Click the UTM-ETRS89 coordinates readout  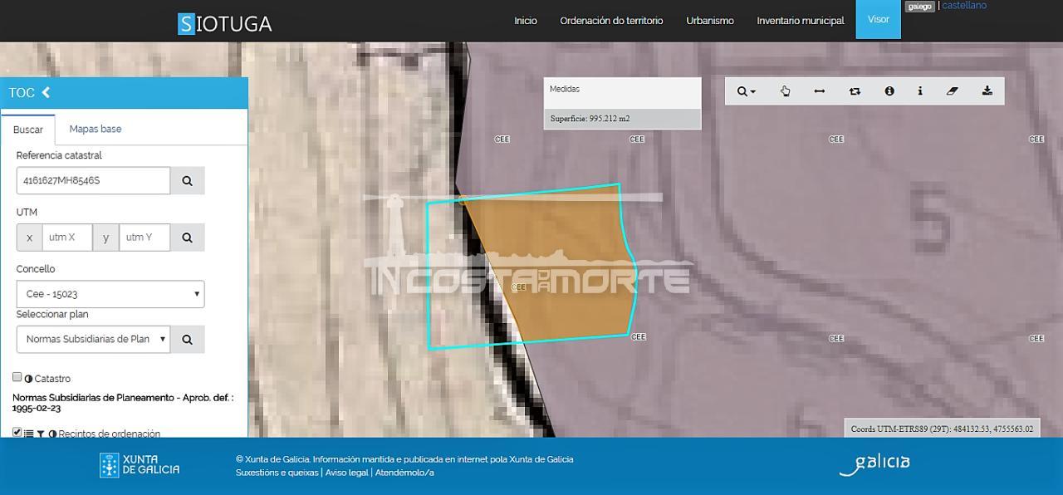[942, 429]
